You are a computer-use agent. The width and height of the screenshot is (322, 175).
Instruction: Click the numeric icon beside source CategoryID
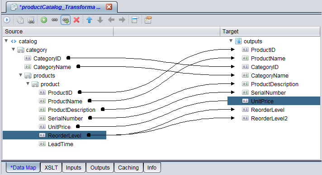(x=28, y=58)
